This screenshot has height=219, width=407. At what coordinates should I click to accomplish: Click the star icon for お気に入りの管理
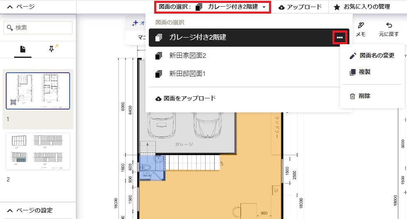point(337,7)
